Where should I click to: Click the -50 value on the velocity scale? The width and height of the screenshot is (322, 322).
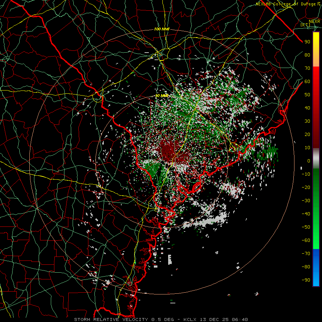(306, 227)
